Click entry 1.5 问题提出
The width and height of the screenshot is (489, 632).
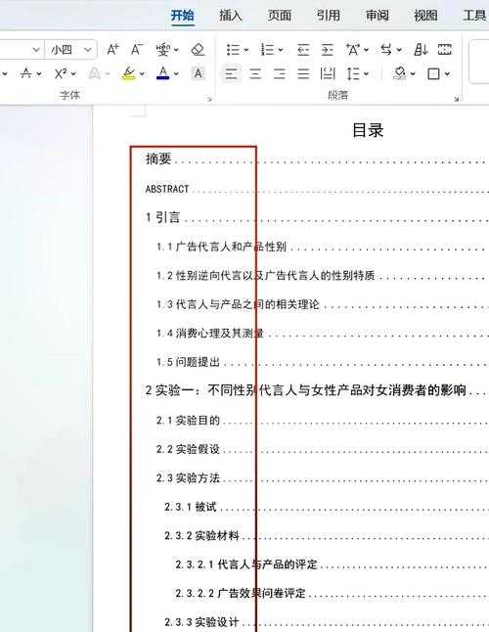click(x=188, y=362)
